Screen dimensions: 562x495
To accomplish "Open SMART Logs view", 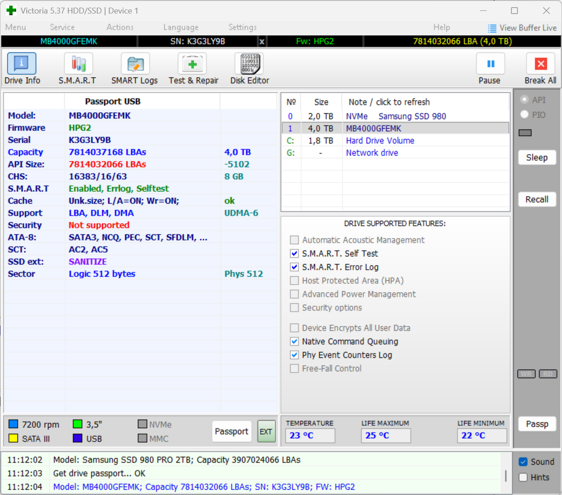I will (x=135, y=64).
